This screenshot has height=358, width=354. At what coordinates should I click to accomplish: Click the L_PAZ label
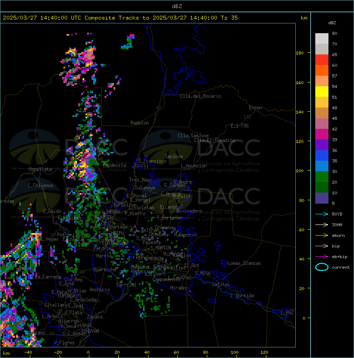coord(287,313)
